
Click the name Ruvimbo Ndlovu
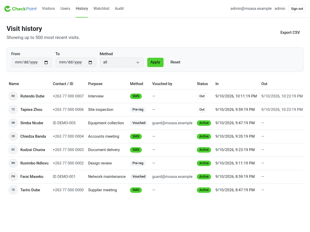[x=34, y=163]
